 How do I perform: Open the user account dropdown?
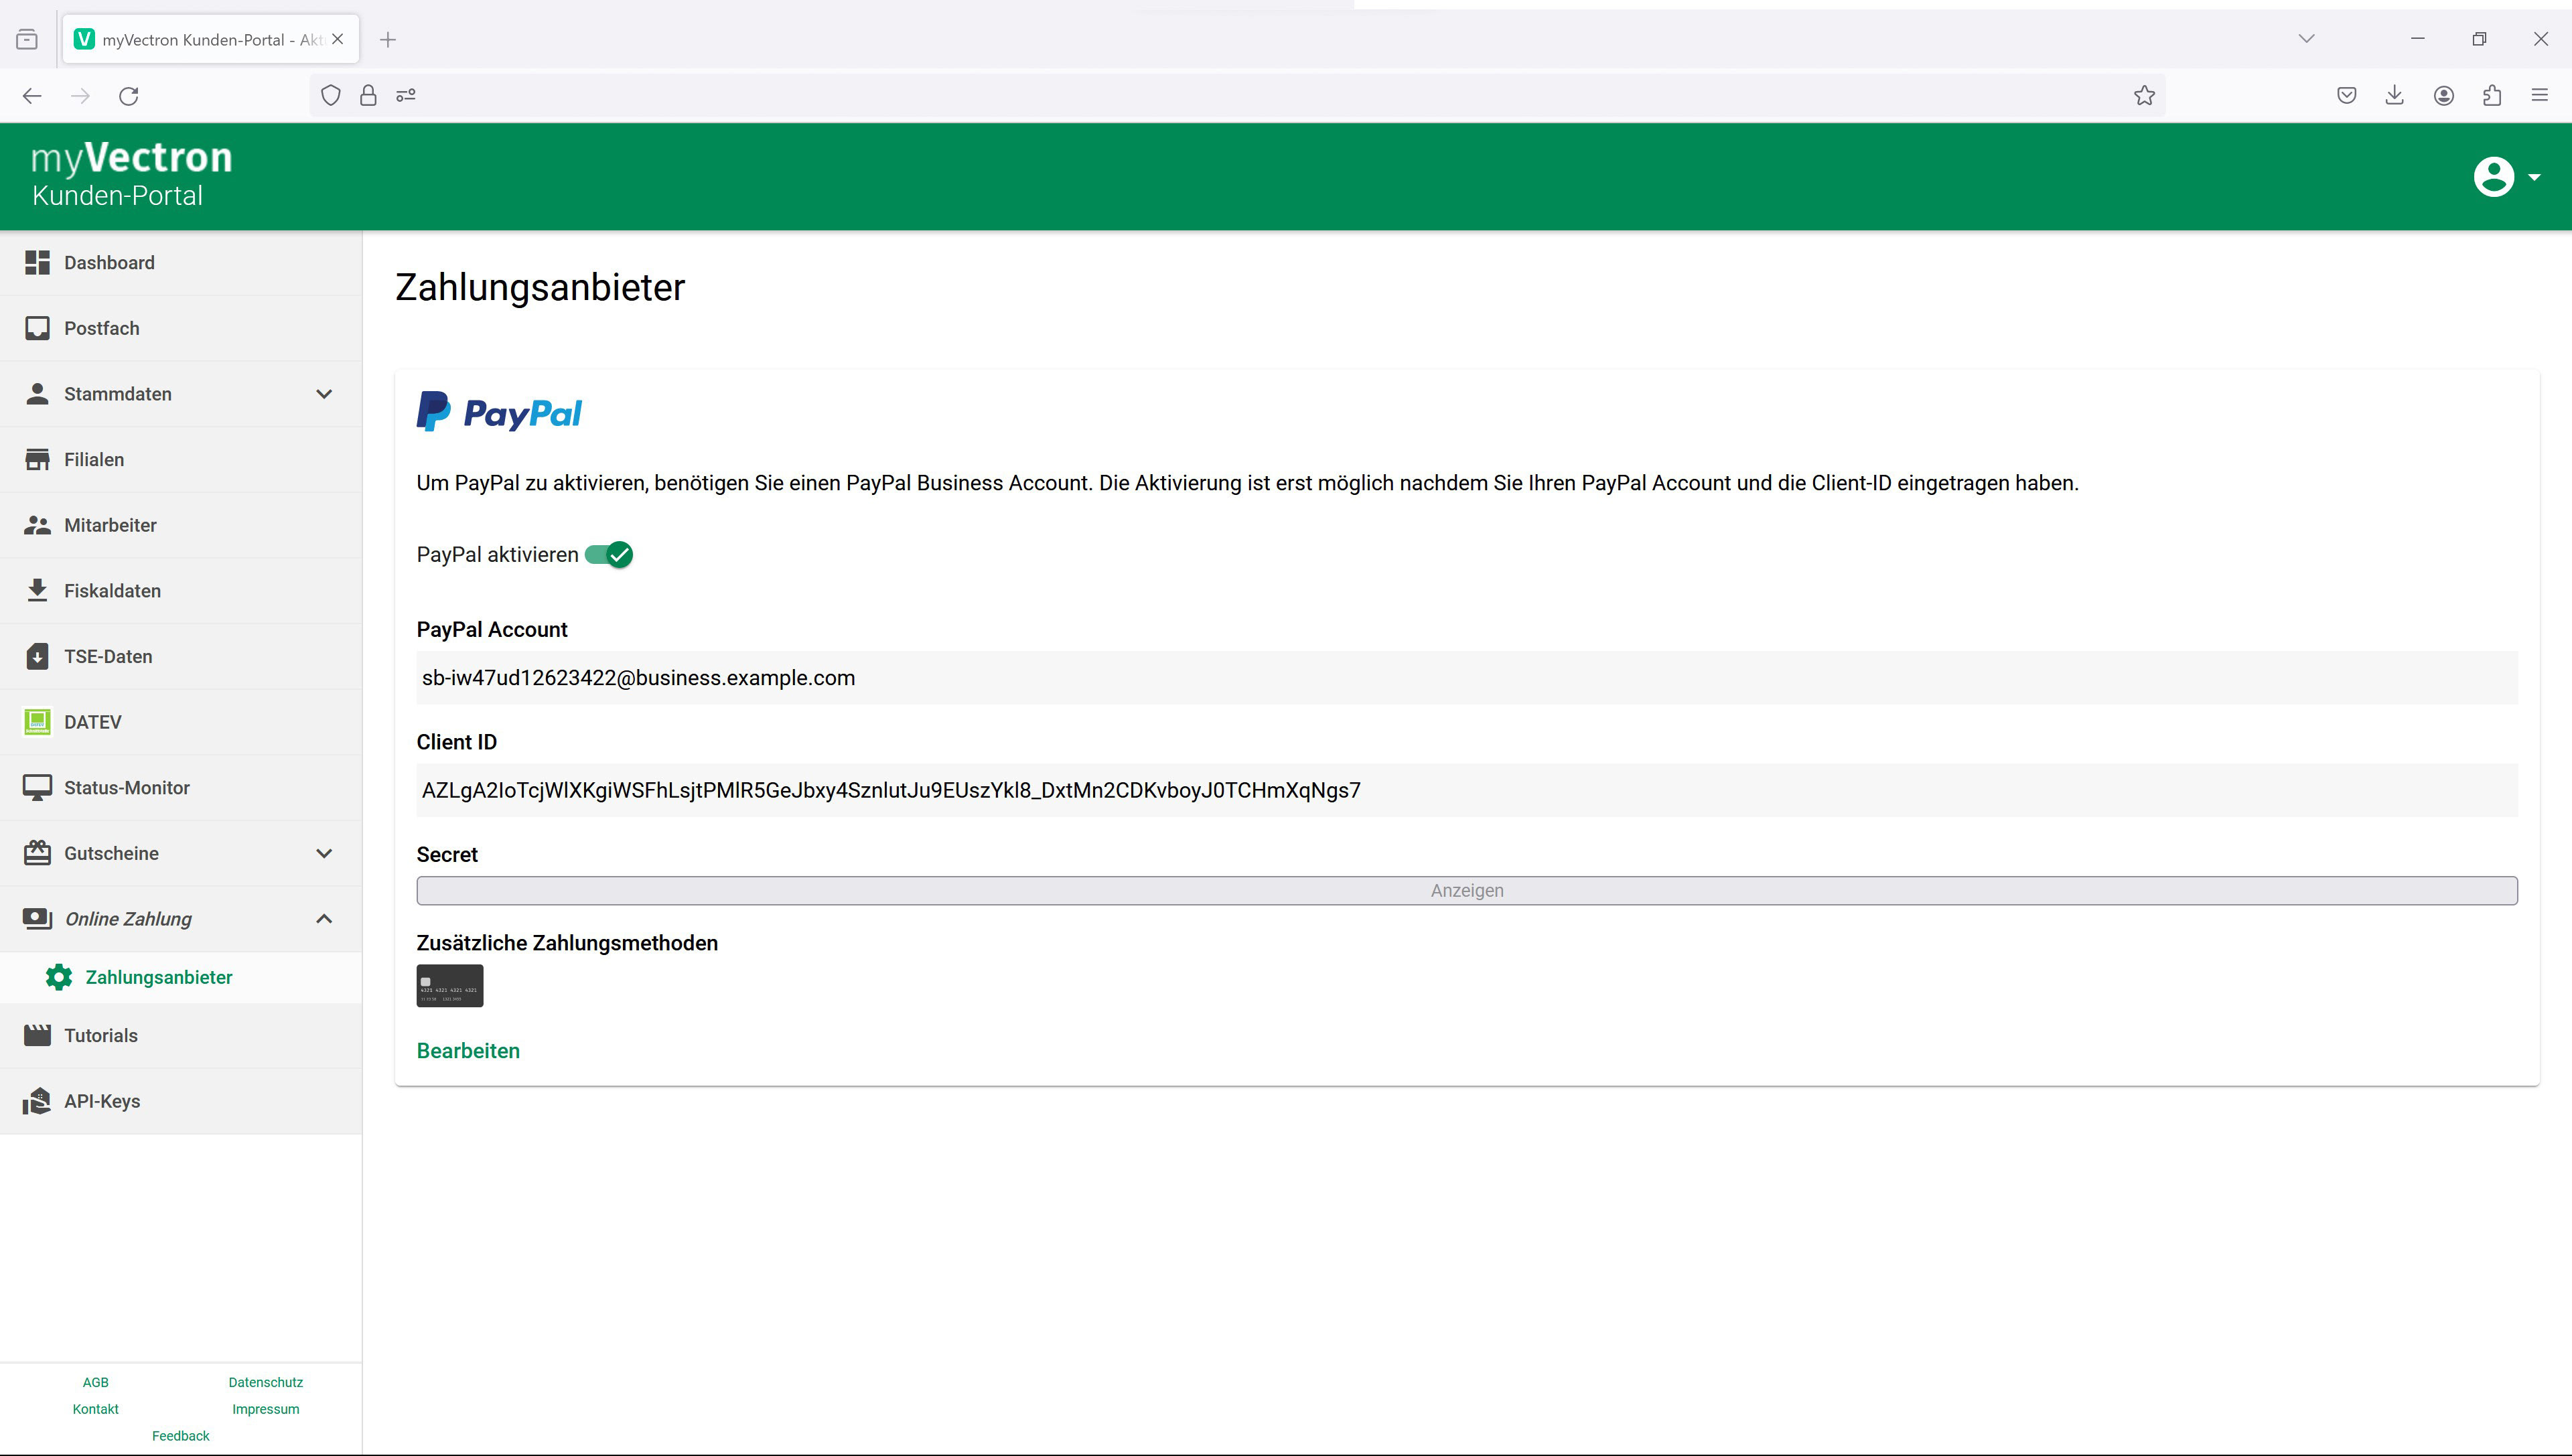[2505, 178]
